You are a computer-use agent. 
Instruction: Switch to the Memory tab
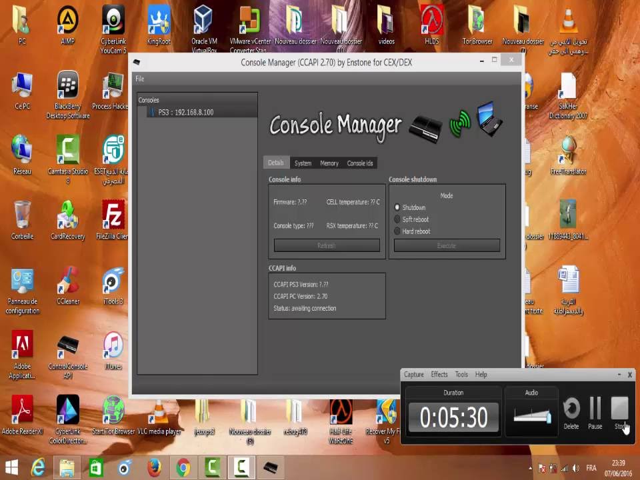click(329, 163)
